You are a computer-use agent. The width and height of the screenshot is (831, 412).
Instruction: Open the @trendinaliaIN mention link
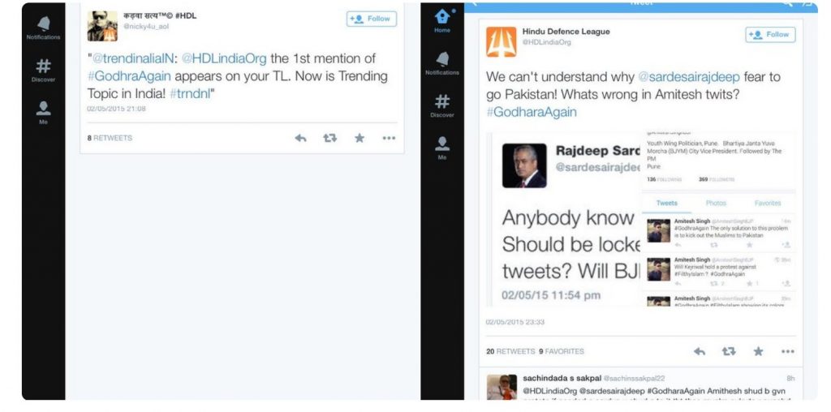(134, 58)
